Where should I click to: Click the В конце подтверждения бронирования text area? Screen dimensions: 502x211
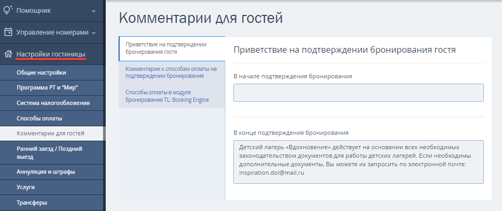(358, 162)
